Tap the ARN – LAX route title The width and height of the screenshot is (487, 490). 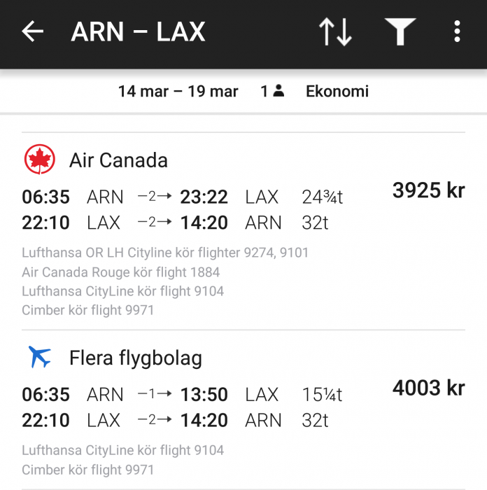138,32
